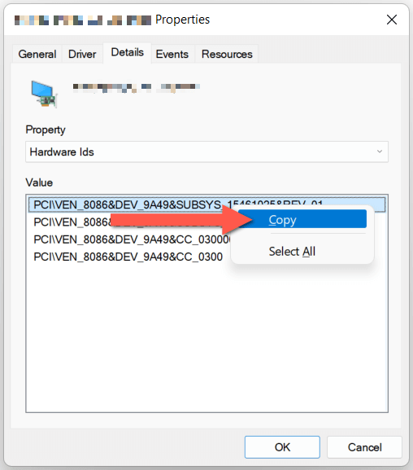Select the Details tab
Screen dimensions: 413x470
(x=127, y=53)
